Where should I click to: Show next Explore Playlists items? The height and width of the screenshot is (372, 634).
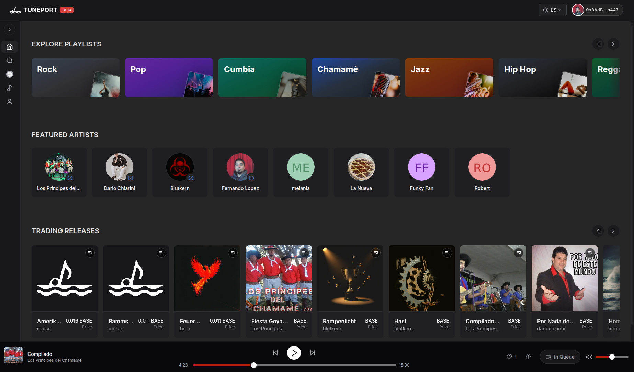coord(613,44)
